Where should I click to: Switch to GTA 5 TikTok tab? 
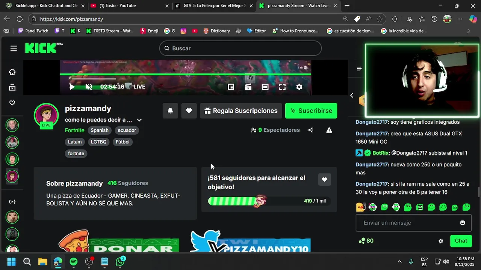pos(214,6)
